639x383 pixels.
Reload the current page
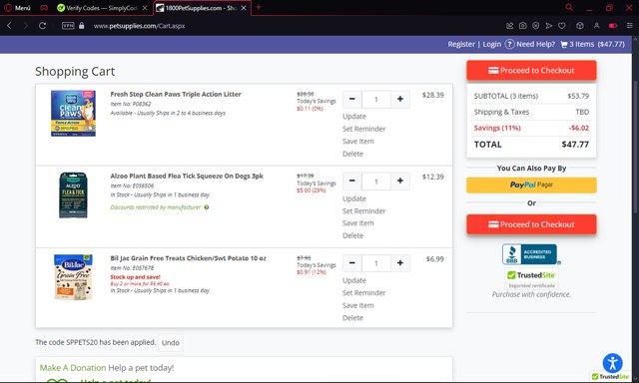(x=42, y=26)
